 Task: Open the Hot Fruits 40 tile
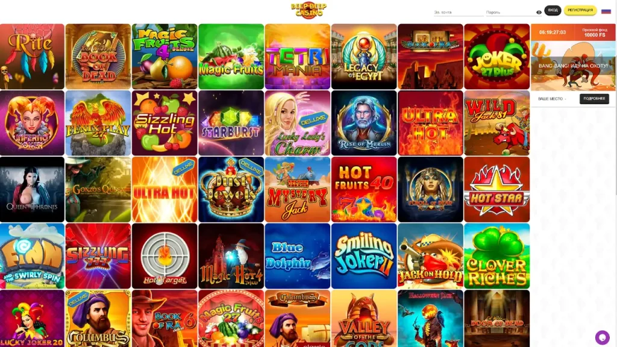[x=364, y=190]
